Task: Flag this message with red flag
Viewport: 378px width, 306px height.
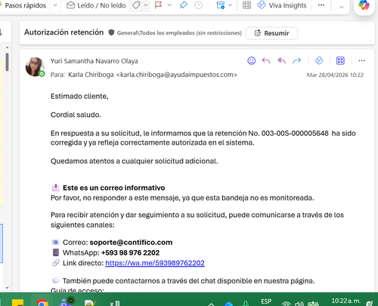Action: [x=158, y=5]
